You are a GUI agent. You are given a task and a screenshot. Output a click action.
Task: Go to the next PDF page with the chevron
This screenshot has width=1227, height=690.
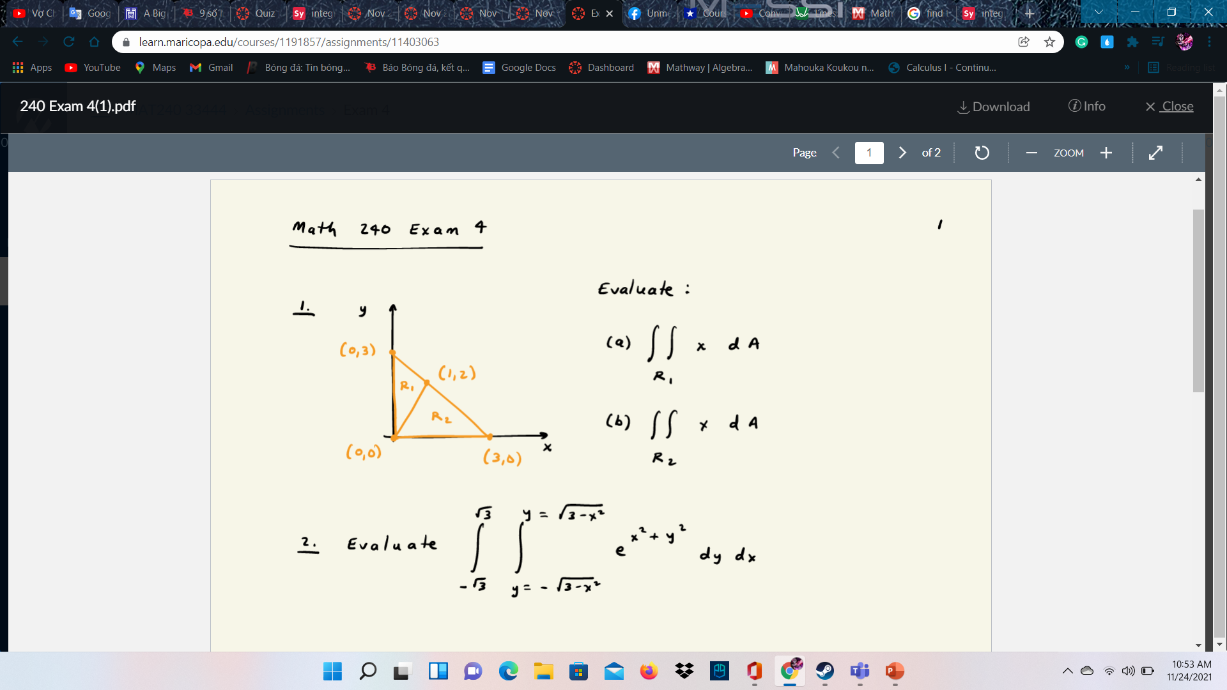(x=902, y=153)
